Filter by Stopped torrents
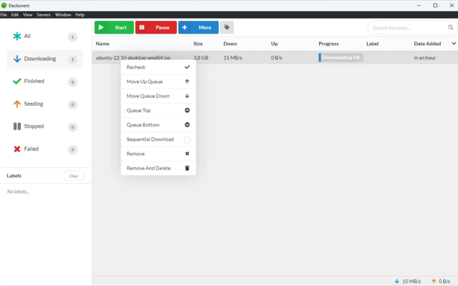This screenshot has width=458, height=286. tap(45, 127)
